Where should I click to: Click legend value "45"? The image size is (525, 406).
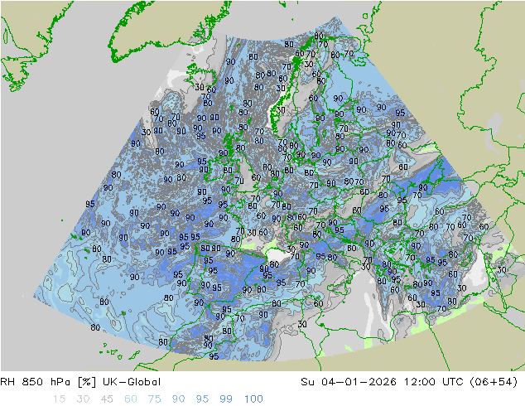[107, 399]
